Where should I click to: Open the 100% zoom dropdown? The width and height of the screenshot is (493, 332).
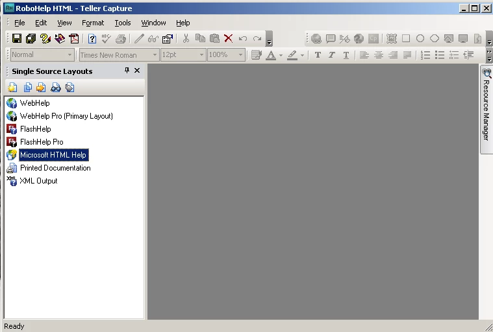coord(240,55)
